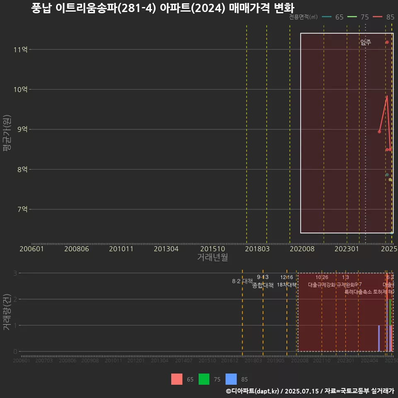Image resolution: width=398 pixels, height=398 pixels.
Task: Click the teal 65㎡ data point below 8억
Action: point(387,175)
